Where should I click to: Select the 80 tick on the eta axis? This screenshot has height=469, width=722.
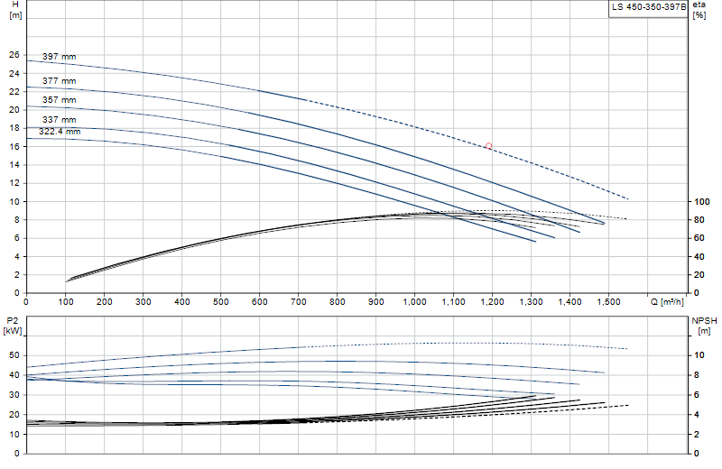[699, 220]
